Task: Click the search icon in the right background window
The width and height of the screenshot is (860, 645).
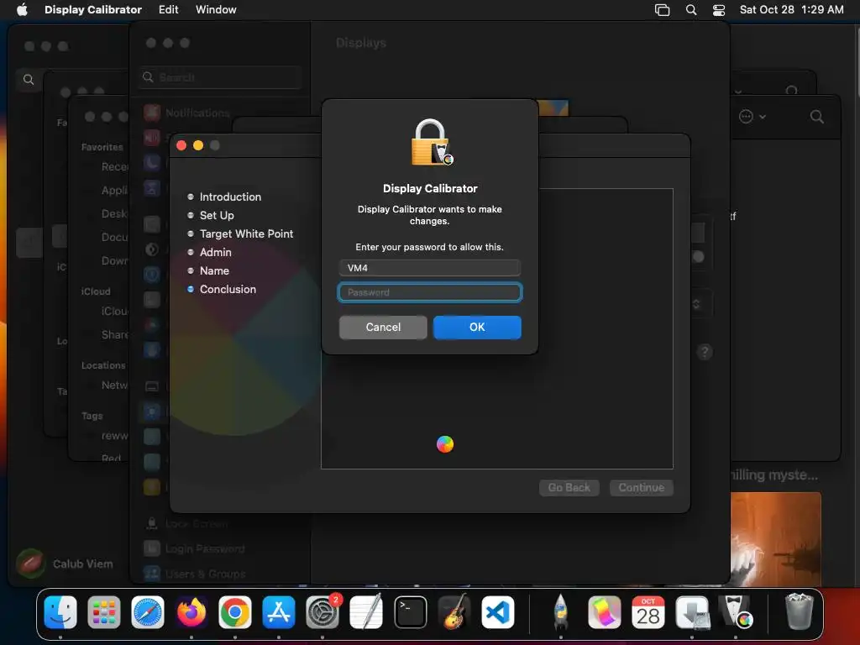Action: tap(816, 116)
